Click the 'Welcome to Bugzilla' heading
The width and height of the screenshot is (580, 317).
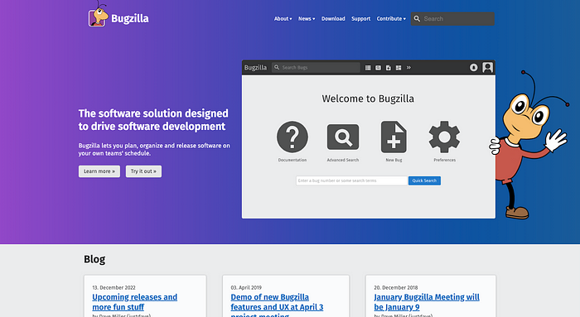368,98
